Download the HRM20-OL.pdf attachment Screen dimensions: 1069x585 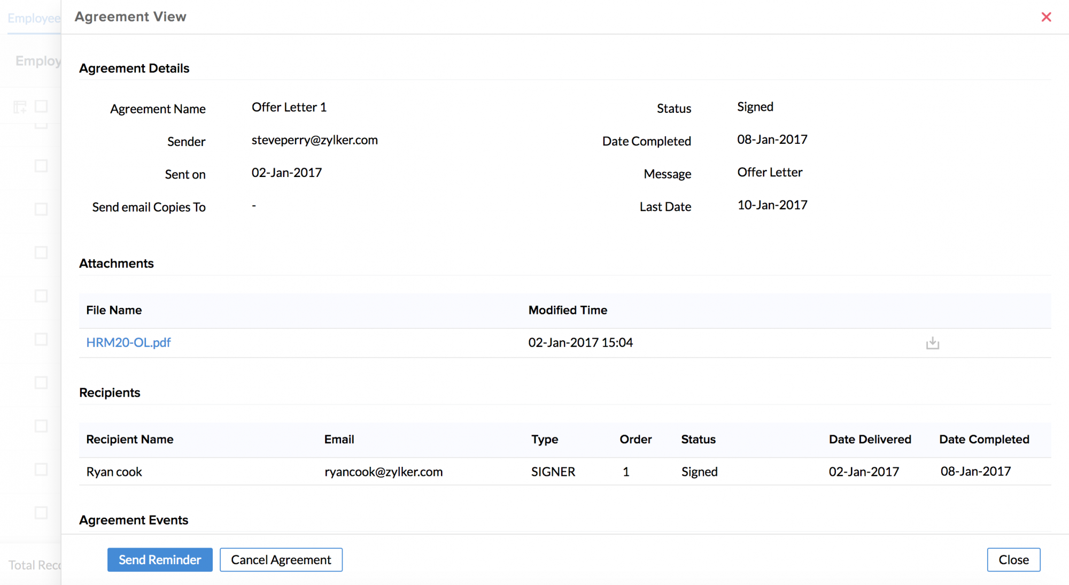point(932,343)
